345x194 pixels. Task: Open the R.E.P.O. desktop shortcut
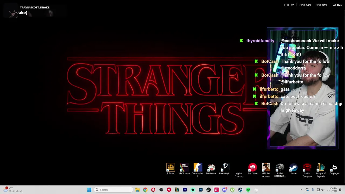(171, 169)
